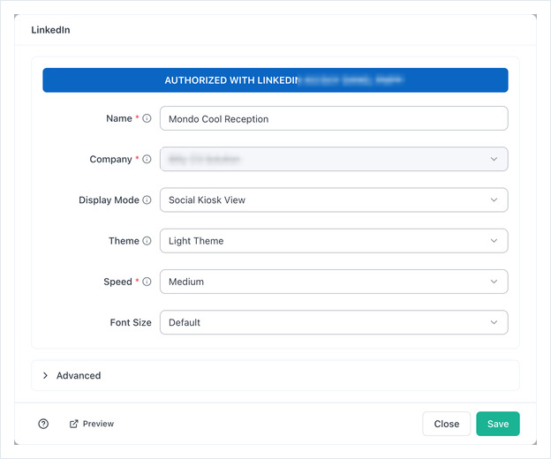Open the Theme dropdown showing Light Theme

[334, 241]
